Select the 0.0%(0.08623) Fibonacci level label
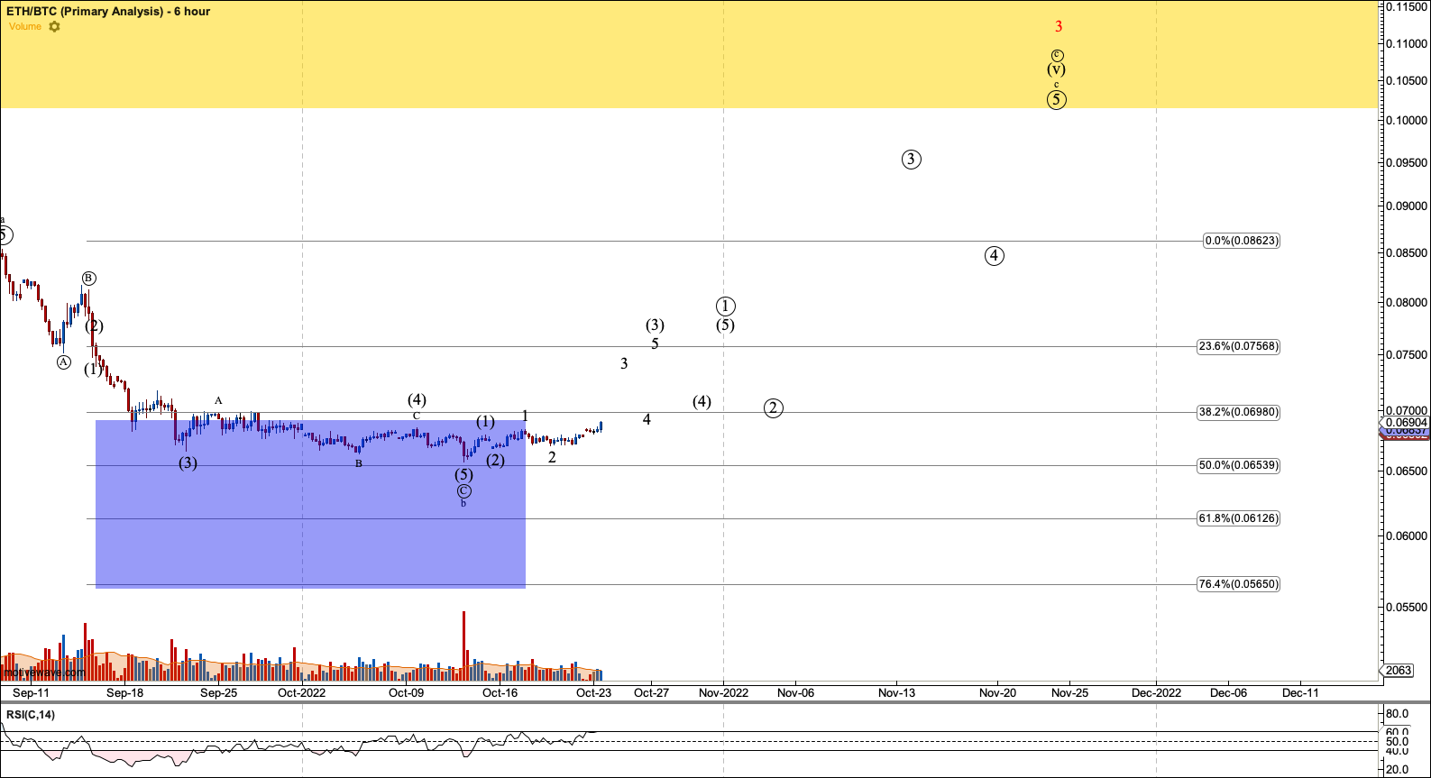The width and height of the screenshot is (1431, 778). coord(1242,241)
